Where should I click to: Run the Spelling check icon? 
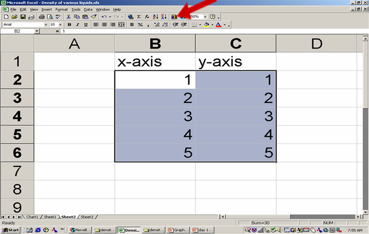tap(58, 17)
